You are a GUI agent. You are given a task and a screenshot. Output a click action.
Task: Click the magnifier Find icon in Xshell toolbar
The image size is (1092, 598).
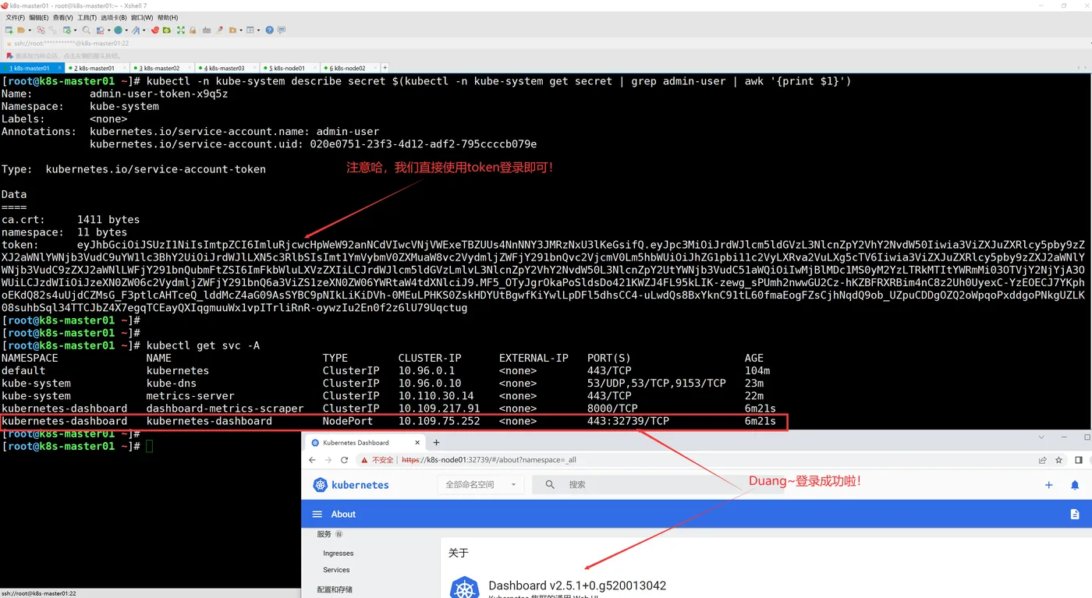86,30
